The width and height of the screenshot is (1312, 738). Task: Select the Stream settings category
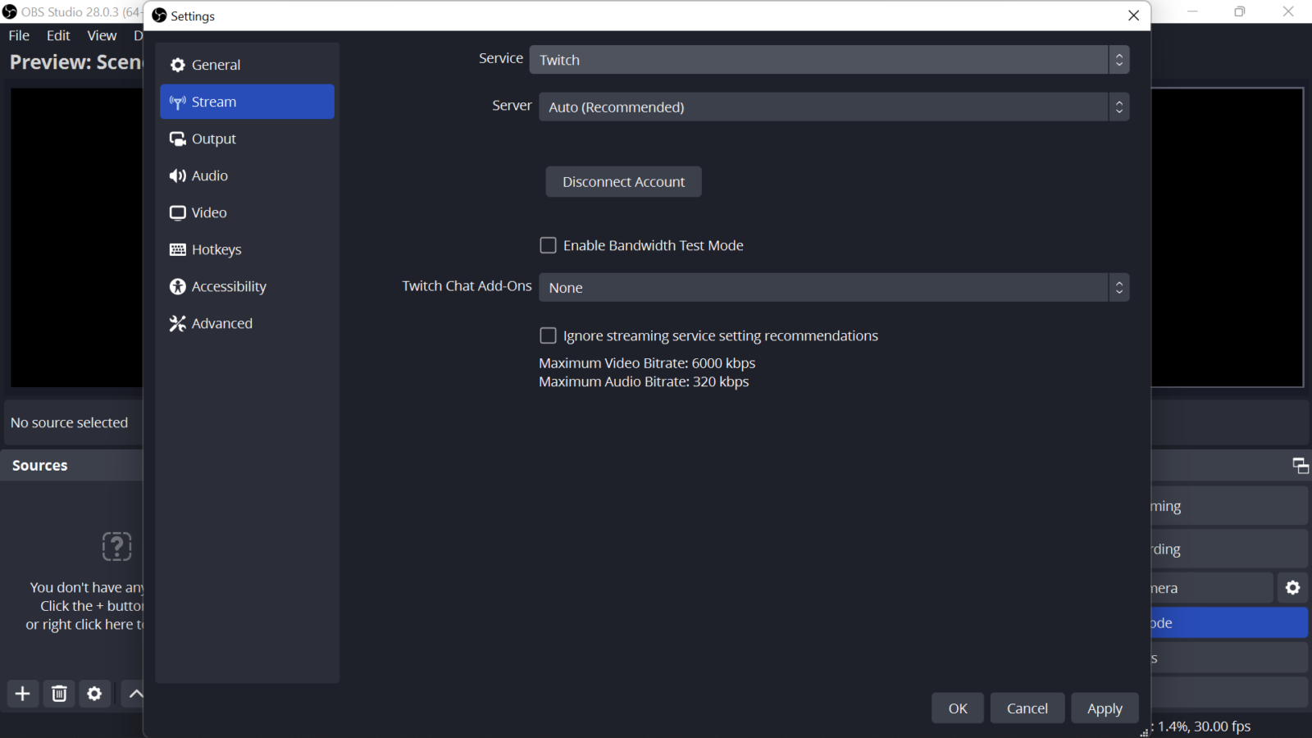[247, 102]
